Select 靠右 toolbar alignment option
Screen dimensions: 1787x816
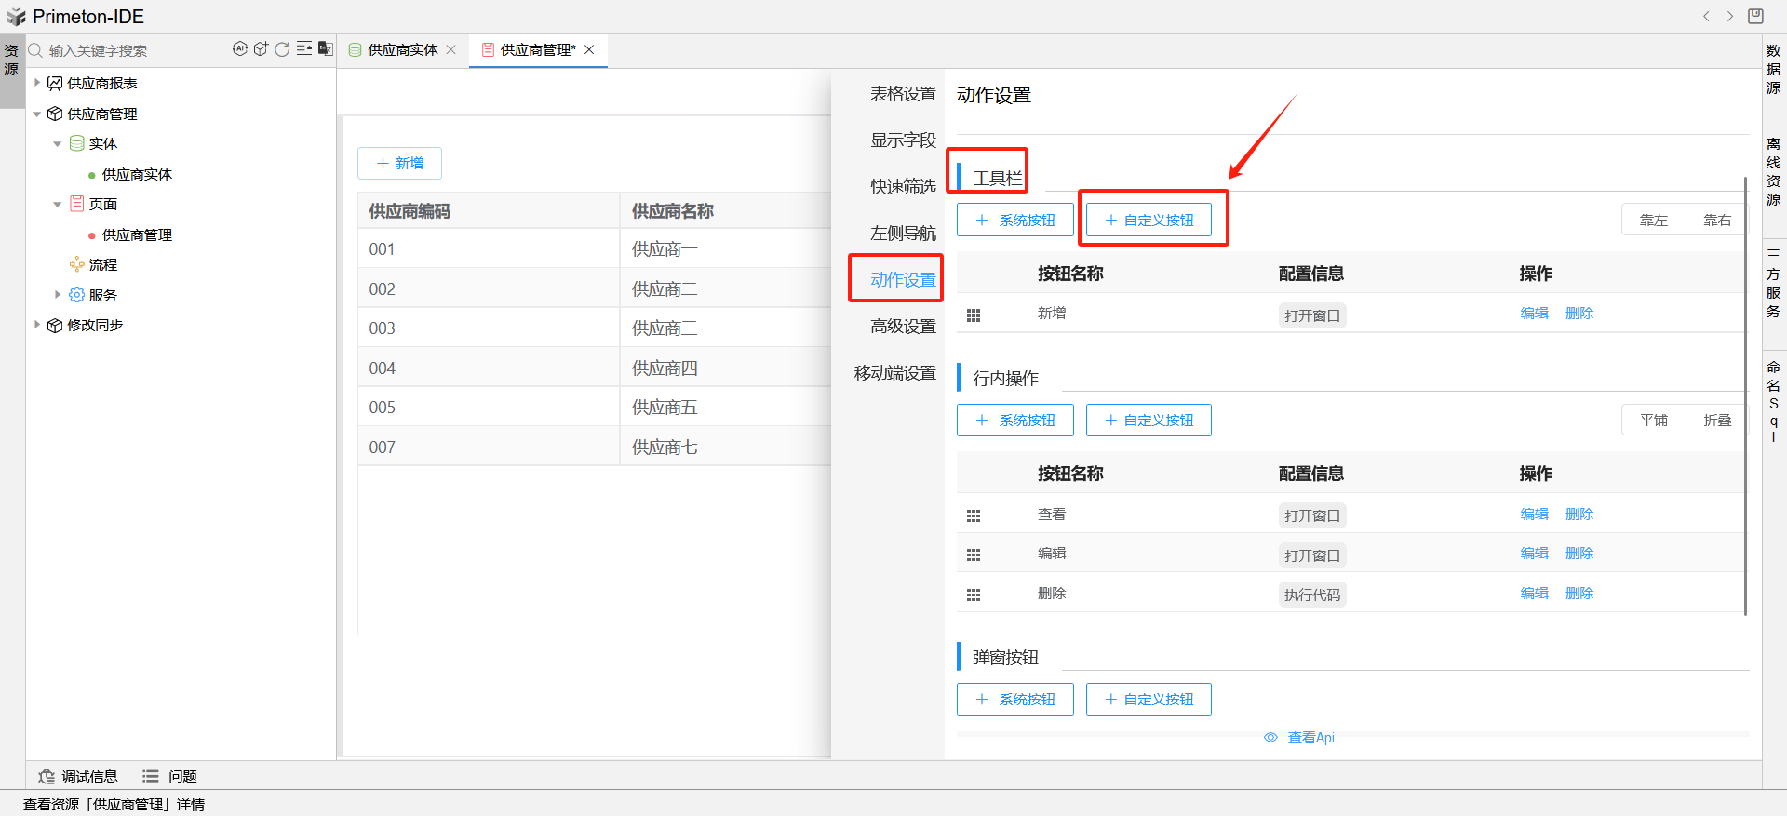point(1716,221)
